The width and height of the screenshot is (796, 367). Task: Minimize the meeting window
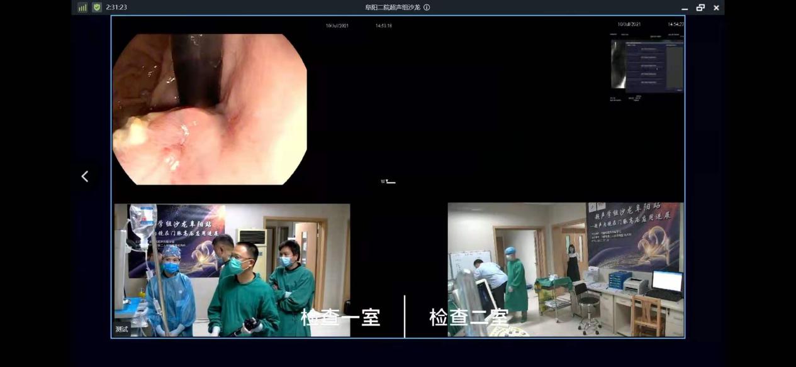pos(685,8)
